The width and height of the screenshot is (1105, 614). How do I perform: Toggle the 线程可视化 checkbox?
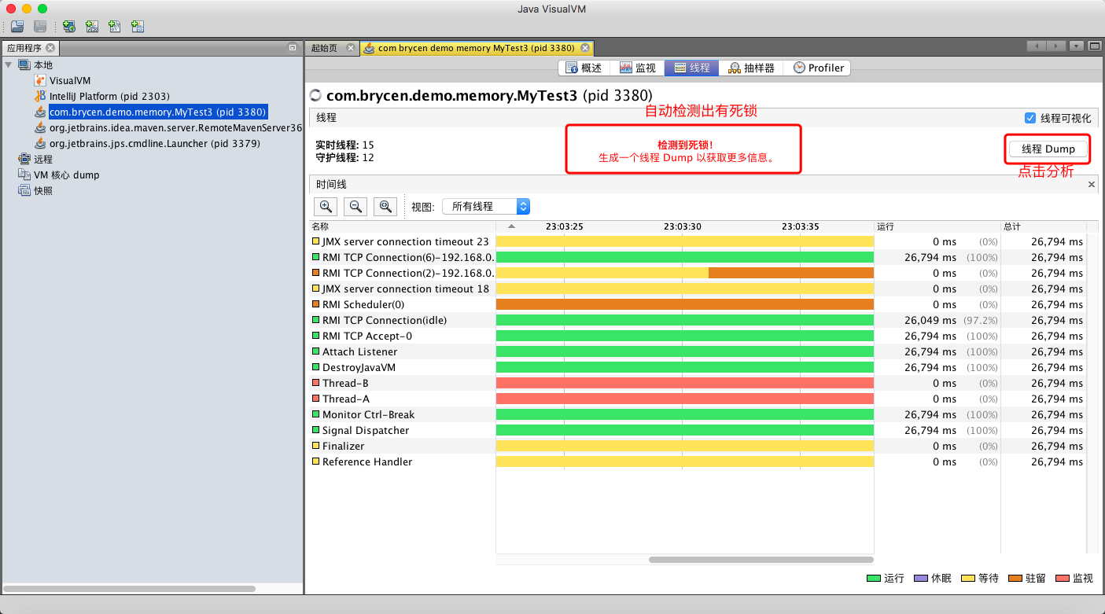1030,118
